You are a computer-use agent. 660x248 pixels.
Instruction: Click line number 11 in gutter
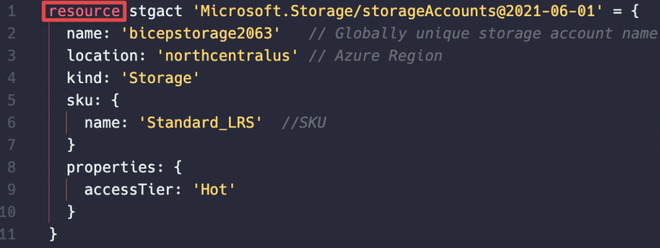(8, 234)
